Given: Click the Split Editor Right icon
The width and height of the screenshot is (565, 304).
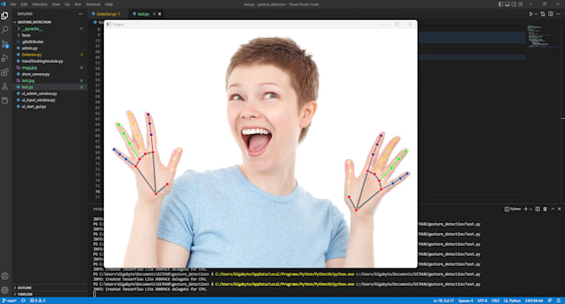Looking at the screenshot, I should 551,14.
